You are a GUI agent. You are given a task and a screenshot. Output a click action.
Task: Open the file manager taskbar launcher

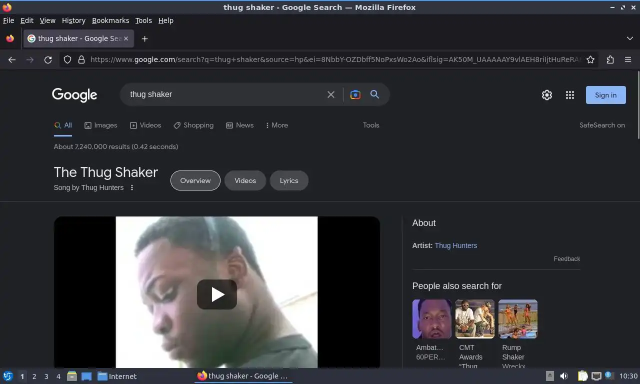tap(72, 376)
